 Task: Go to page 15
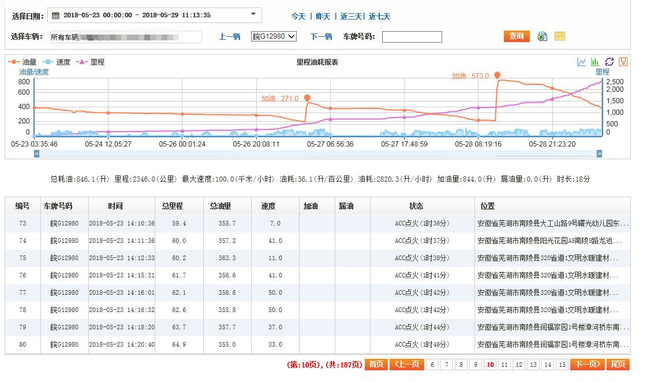tap(562, 365)
